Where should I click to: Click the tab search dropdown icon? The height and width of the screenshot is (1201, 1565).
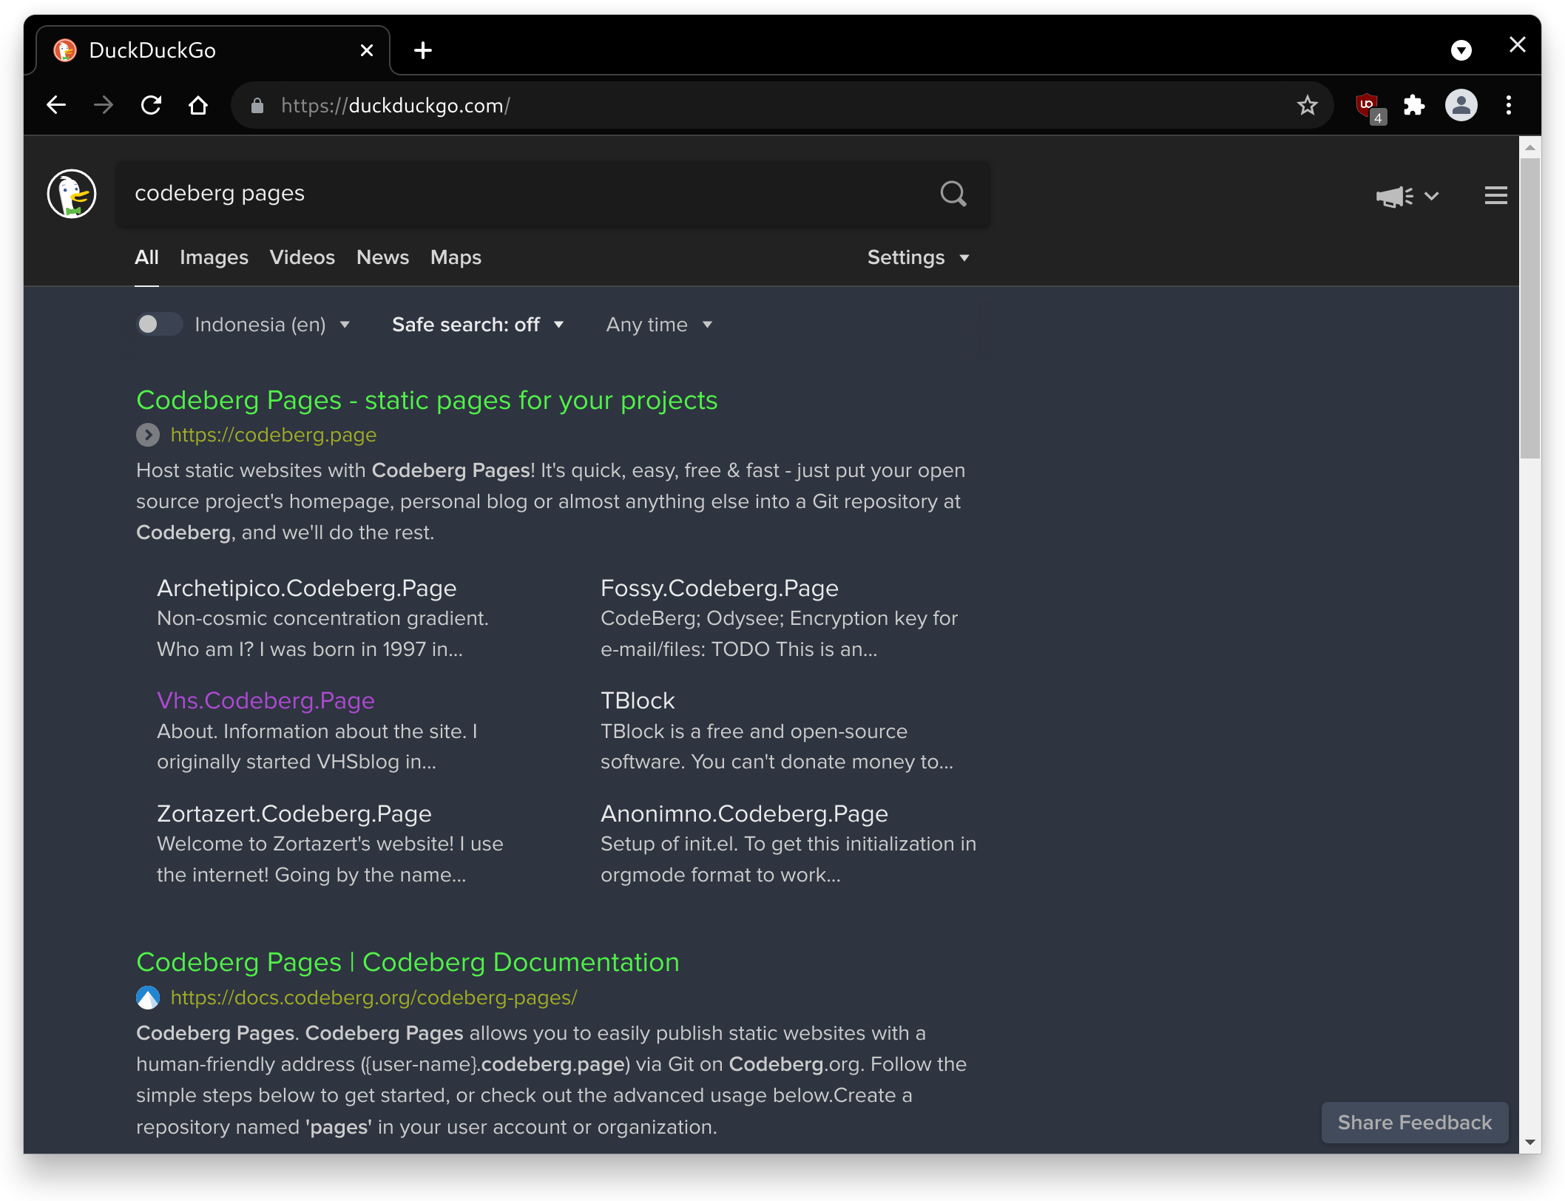pos(1461,50)
